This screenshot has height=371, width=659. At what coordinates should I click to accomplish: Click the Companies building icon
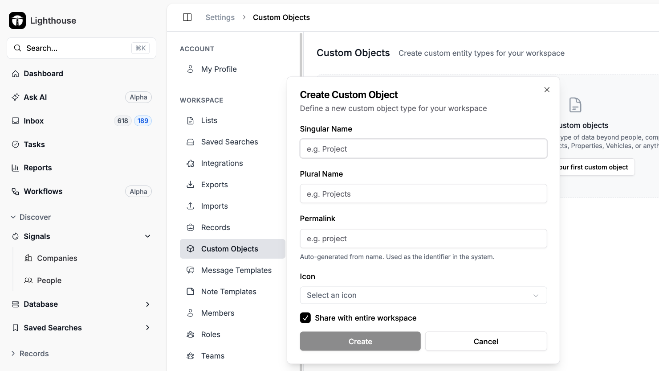(28, 258)
